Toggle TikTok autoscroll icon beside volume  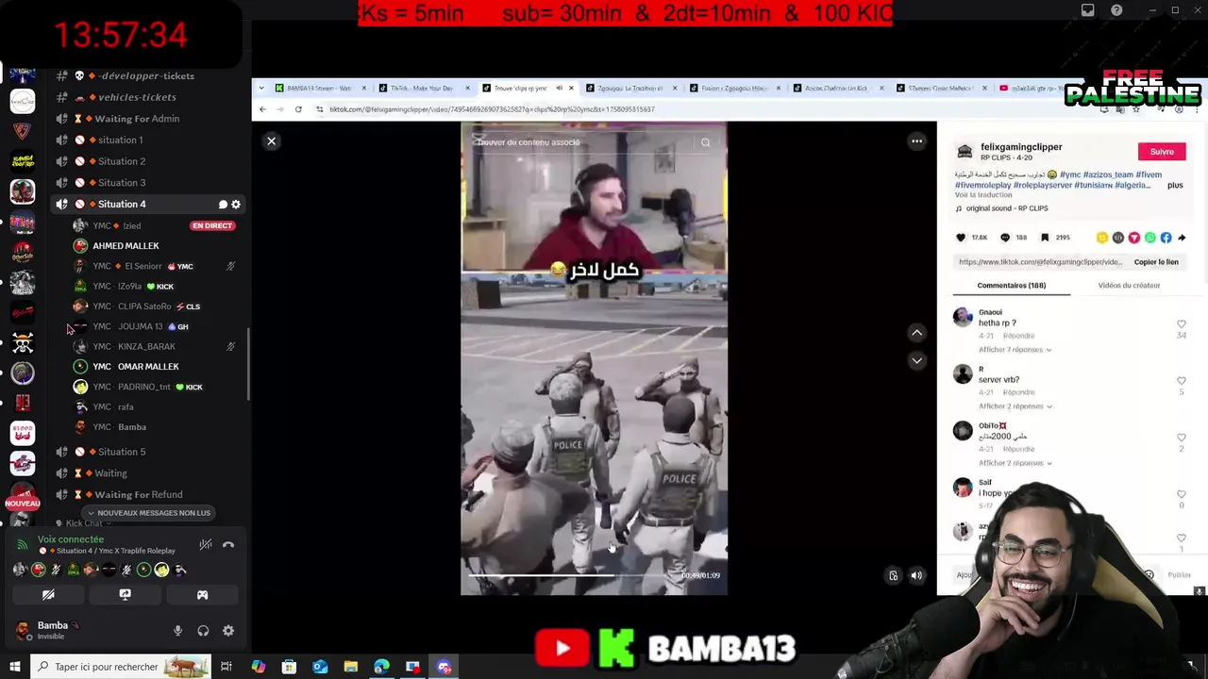[x=893, y=575]
